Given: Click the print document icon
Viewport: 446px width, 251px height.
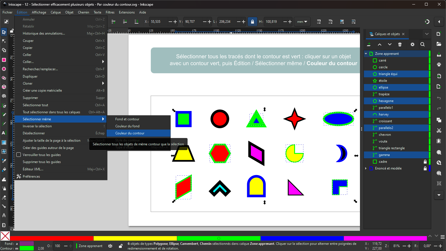Looking at the screenshot, I should (x=439, y=64).
